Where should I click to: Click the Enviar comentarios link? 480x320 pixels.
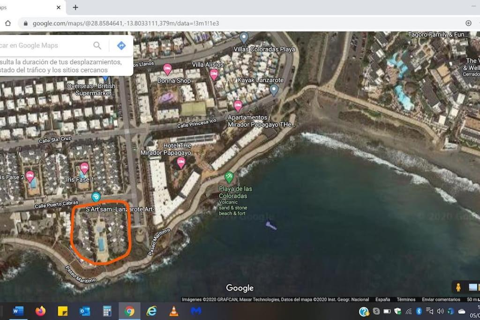441,299
